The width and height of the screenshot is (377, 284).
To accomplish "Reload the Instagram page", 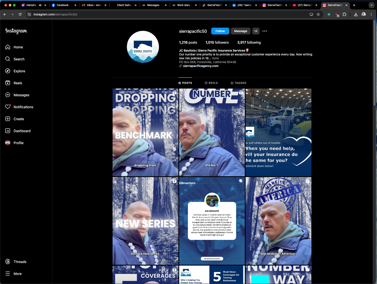I will coord(20,14).
